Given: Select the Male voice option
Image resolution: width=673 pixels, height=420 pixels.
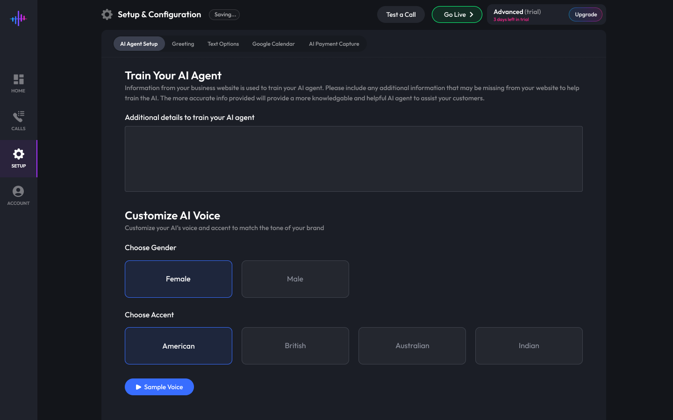Looking at the screenshot, I should [x=295, y=279].
